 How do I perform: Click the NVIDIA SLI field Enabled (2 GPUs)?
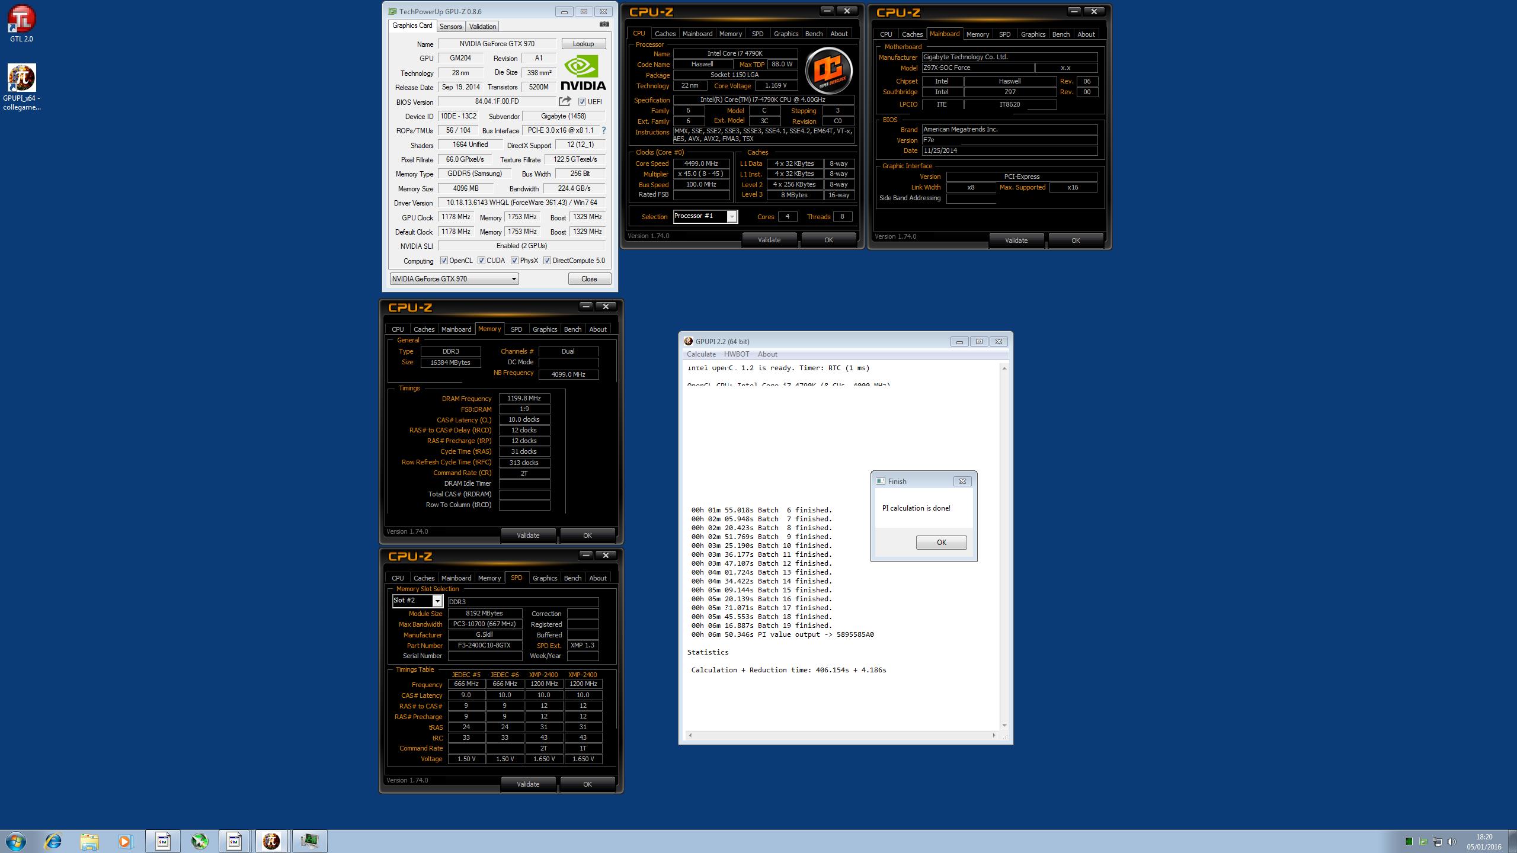[521, 246]
